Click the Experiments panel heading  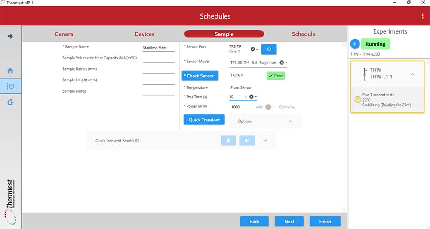click(x=390, y=31)
